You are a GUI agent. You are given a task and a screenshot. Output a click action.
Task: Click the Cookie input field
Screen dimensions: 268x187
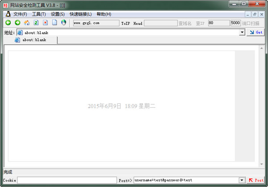pos(67,180)
